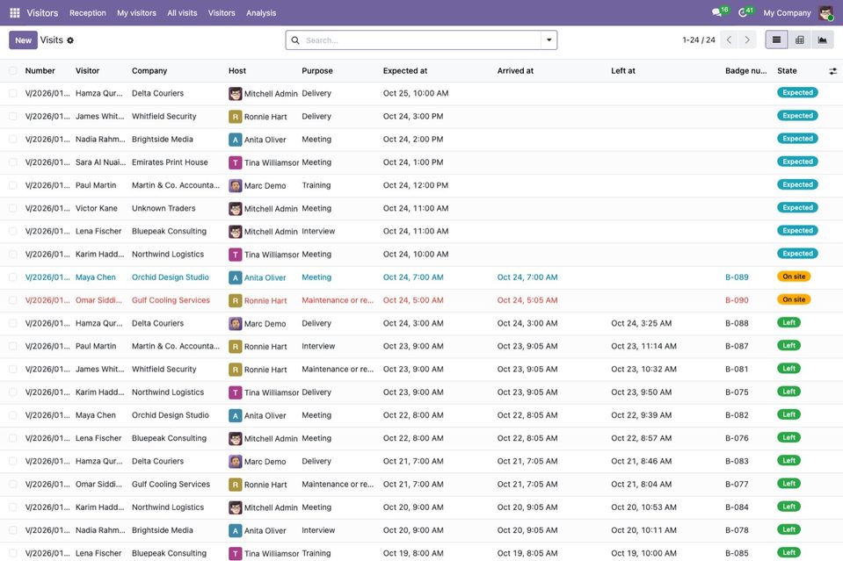This screenshot has width=843, height=561.
Task: Open the My Company switcher
Action: coord(787,13)
